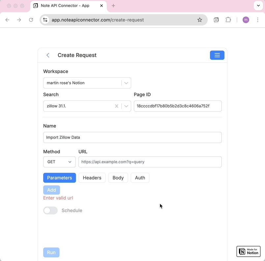This screenshot has height=261, width=265.
Task: Open site information icon in address bar
Action: click(x=45, y=20)
